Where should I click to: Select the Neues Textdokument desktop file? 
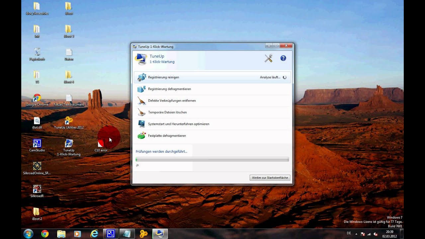[69, 100]
